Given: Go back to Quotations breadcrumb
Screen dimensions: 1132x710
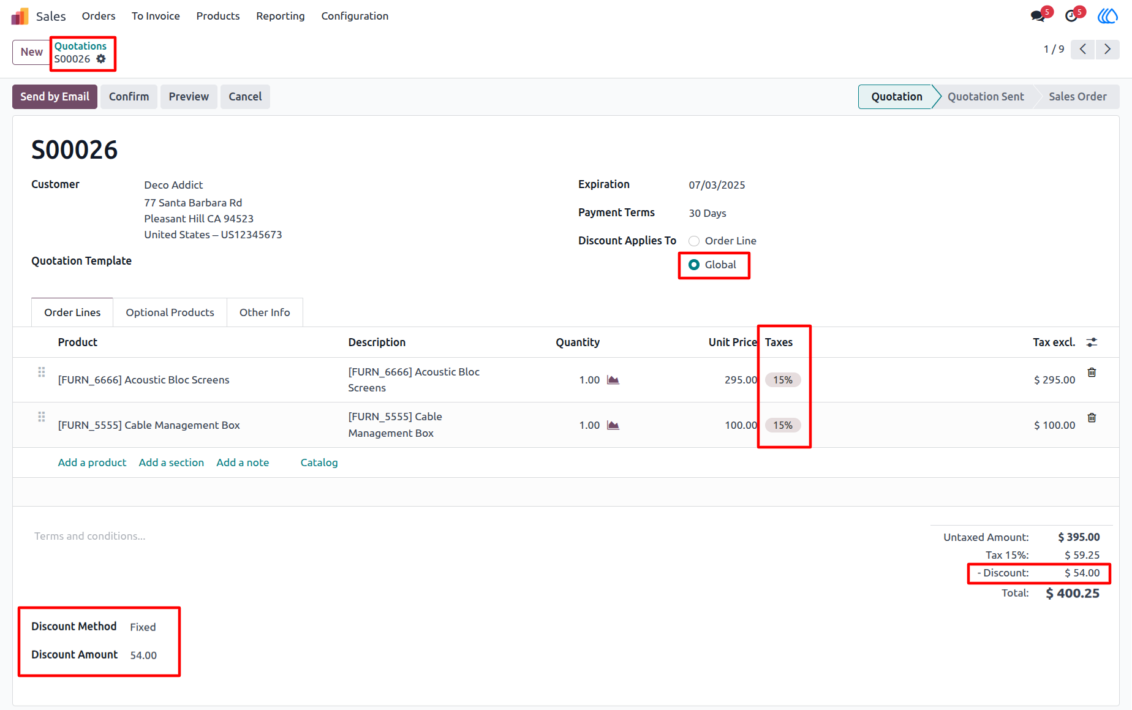Looking at the screenshot, I should pos(80,46).
